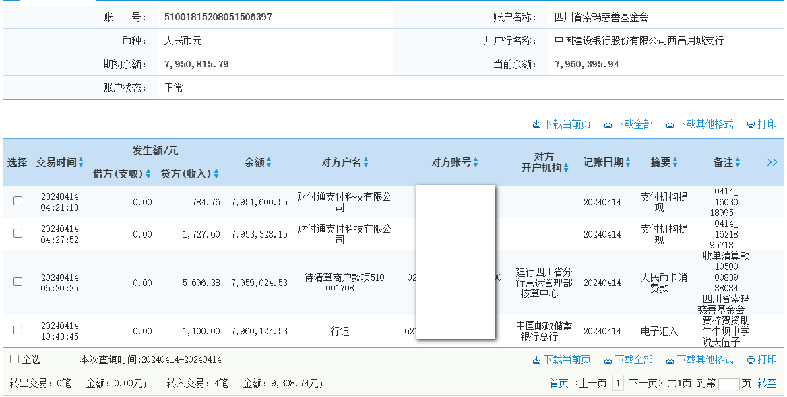This screenshot has width=787, height=397.
Task: Sort by 对方开户机构 column arrows
Action: click(x=566, y=168)
